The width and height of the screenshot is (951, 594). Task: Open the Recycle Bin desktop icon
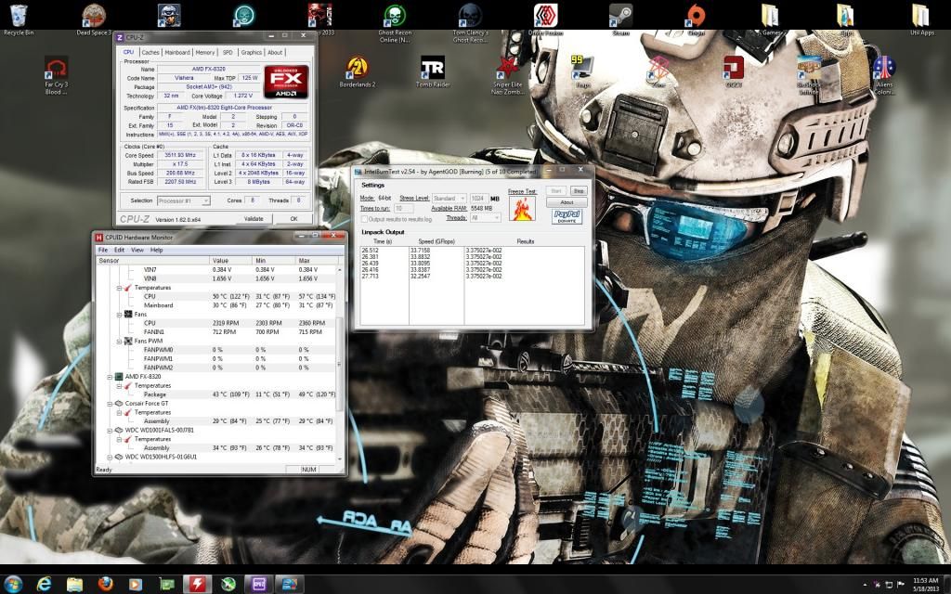coord(19,19)
